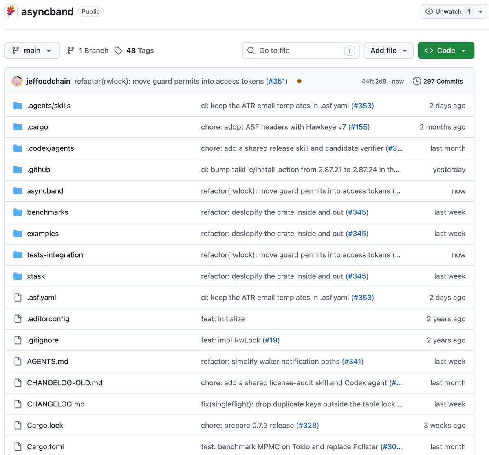Click the branch icon beside 1 Branch
Image resolution: width=489 pixels, height=455 pixels.
pos(70,51)
